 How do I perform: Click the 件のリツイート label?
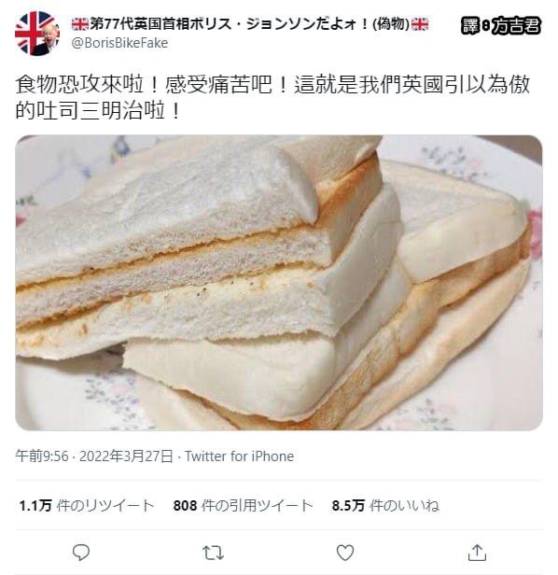click(106, 505)
